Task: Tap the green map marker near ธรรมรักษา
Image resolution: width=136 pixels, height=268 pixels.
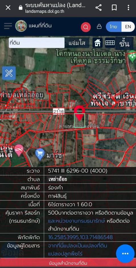Action: (x=132, y=56)
